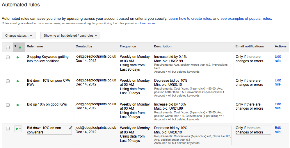Screen dimensions: 290x148
Task: Open the Learn how to create rules link
Action: (x=190, y=19)
